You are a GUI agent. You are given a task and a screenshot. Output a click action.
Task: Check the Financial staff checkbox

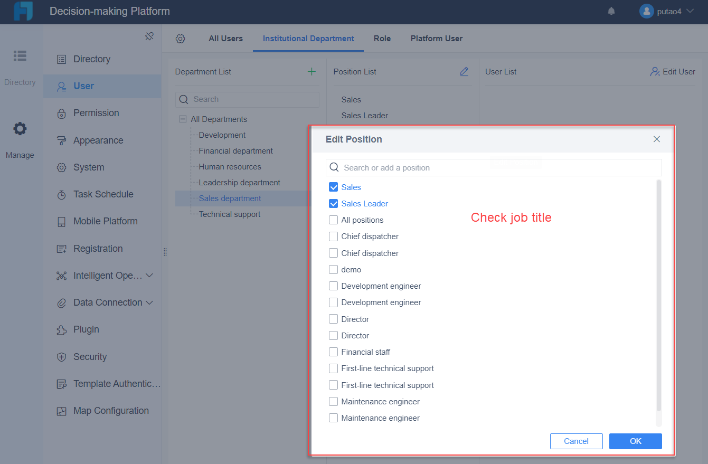click(x=333, y=352)
